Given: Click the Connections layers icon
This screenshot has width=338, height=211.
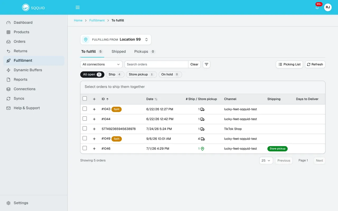Looking at the screenshot, I should click(x=8, y=89).
